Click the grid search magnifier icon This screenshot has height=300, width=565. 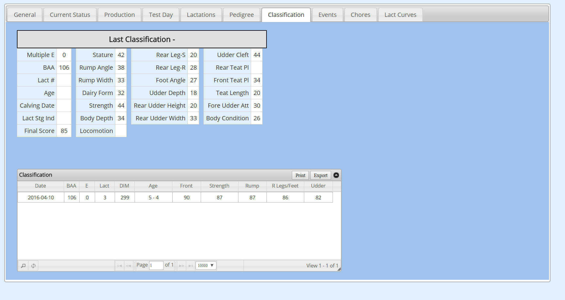[x=23, y=266]
